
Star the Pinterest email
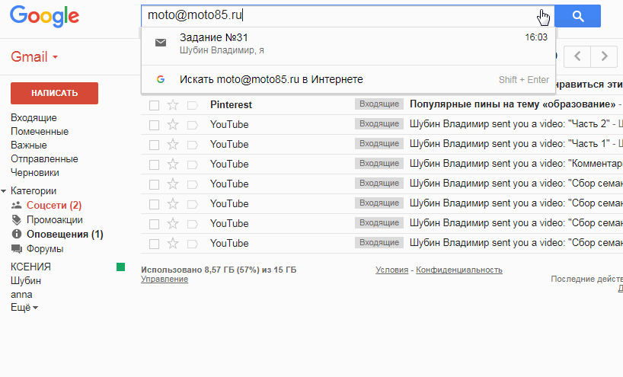pos(173,105)
